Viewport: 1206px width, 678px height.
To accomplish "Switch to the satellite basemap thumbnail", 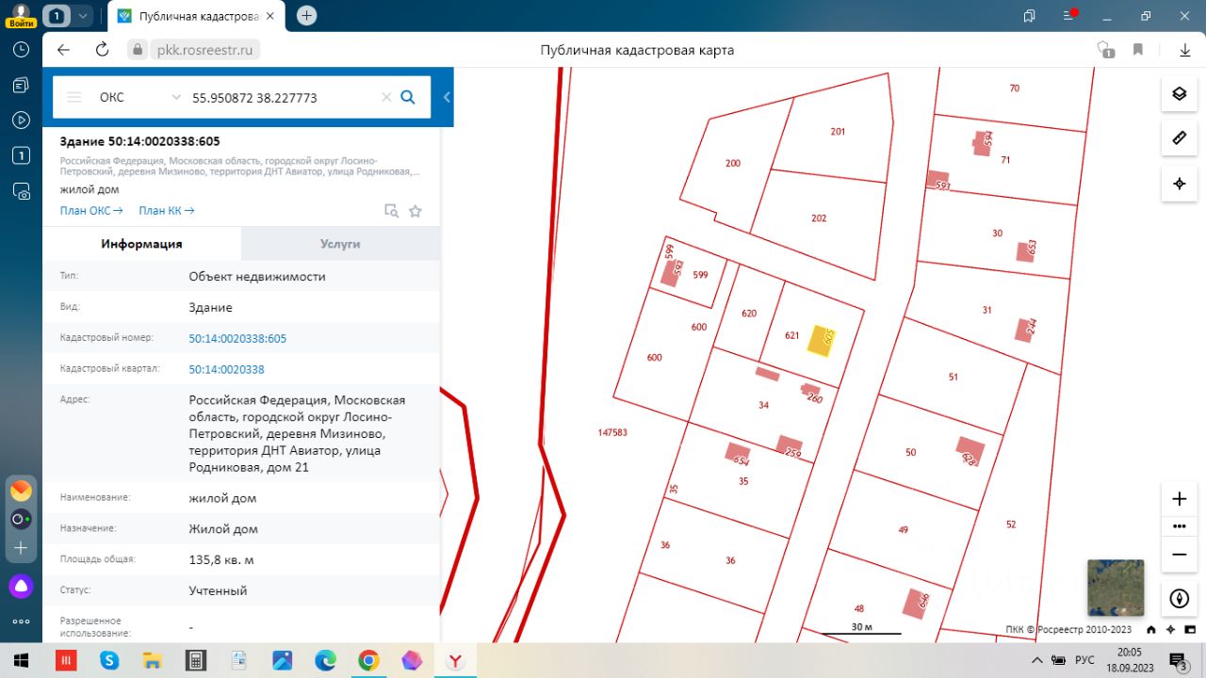I will [x=1115, y=588].
